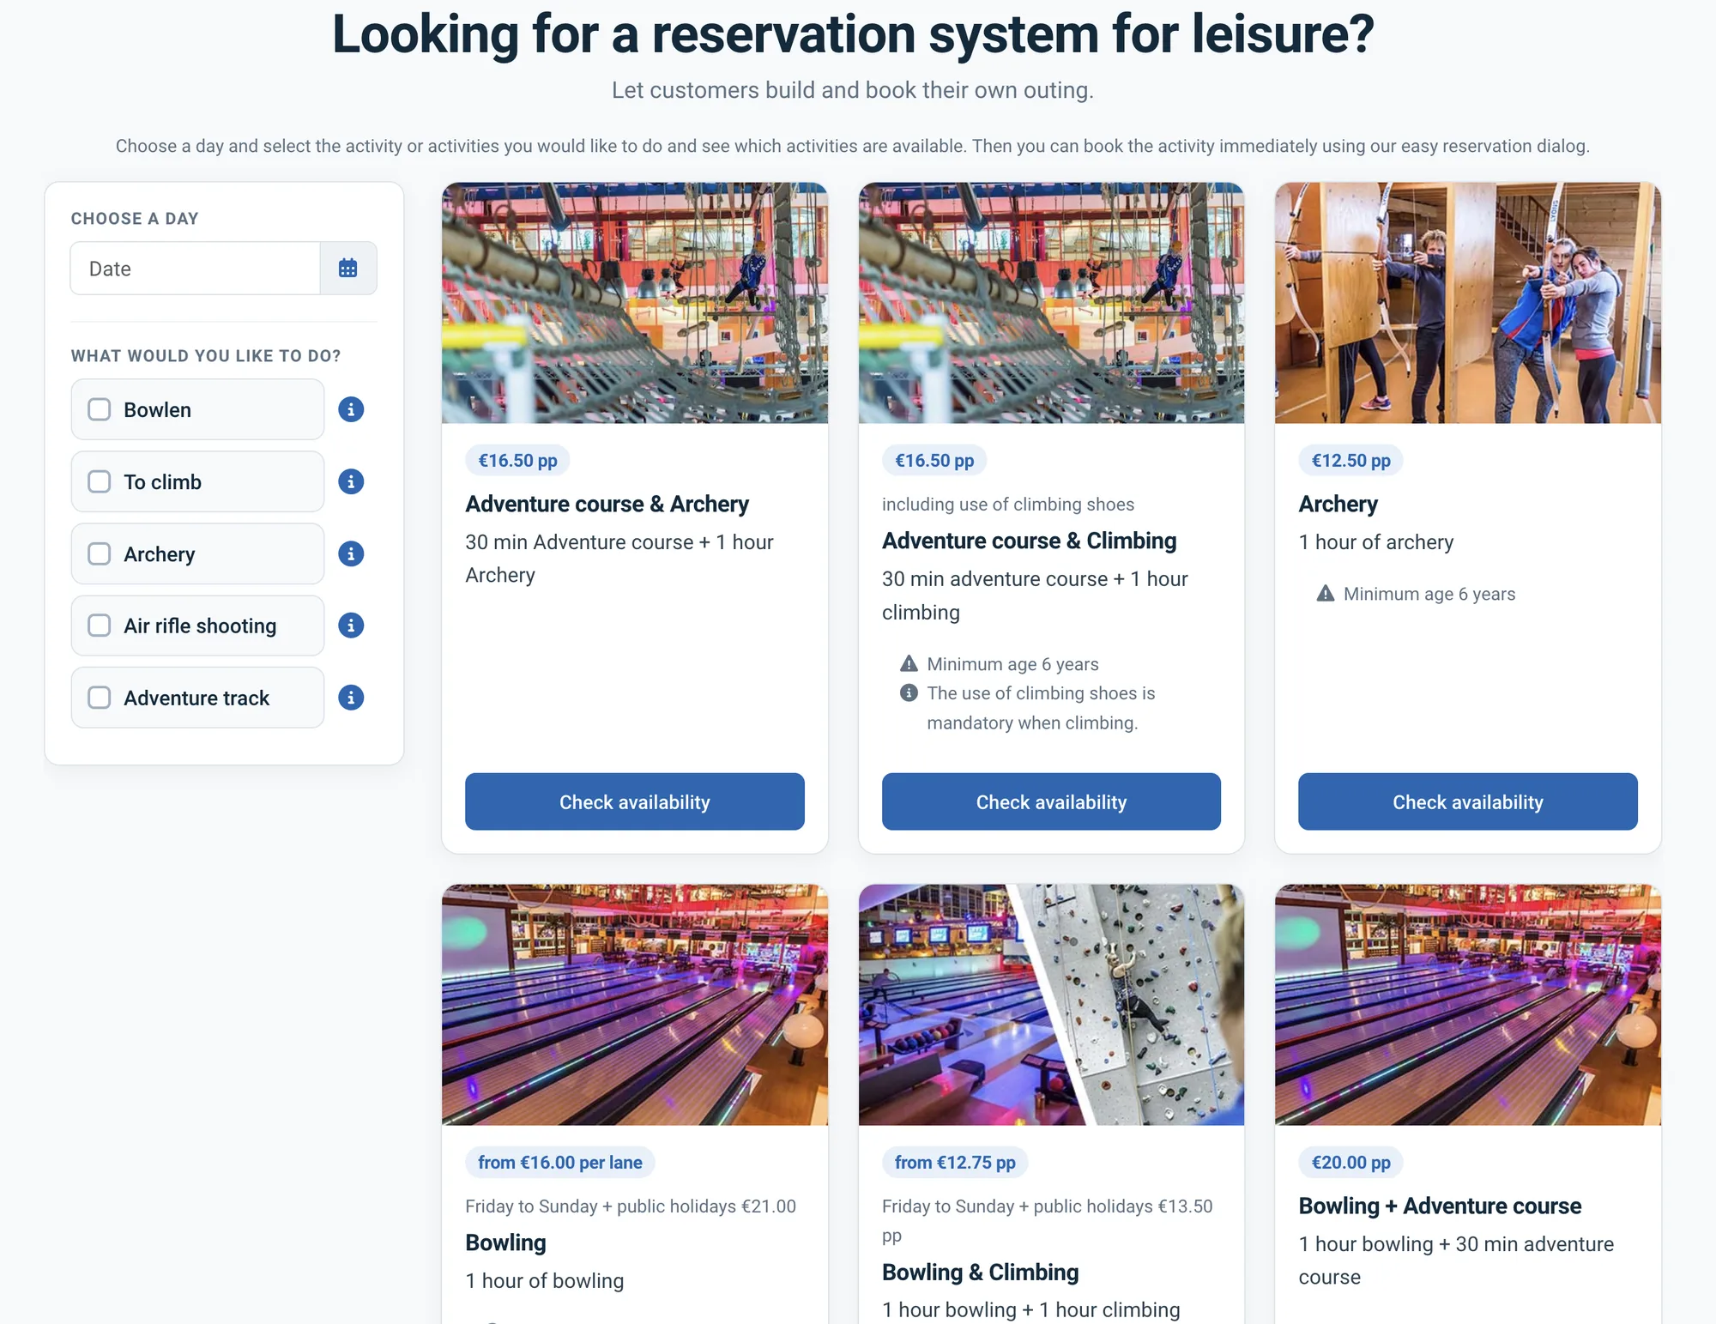Open Bowling & Climbing card image
The height and width of the screenshot is (1324, 1716).
[x=1051, y=1005]
